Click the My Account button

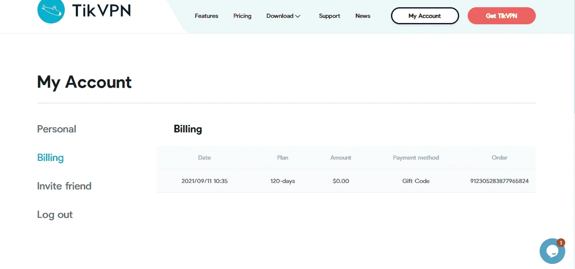tap(425, 16)
